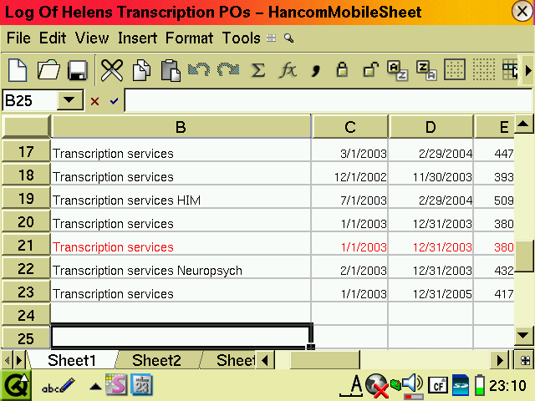Click the vertical scrollbar thumb
The image size is (535, 401).
click(524, 256)
